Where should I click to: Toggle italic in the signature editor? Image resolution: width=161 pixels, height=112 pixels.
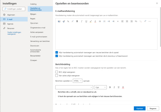[82, 21]
